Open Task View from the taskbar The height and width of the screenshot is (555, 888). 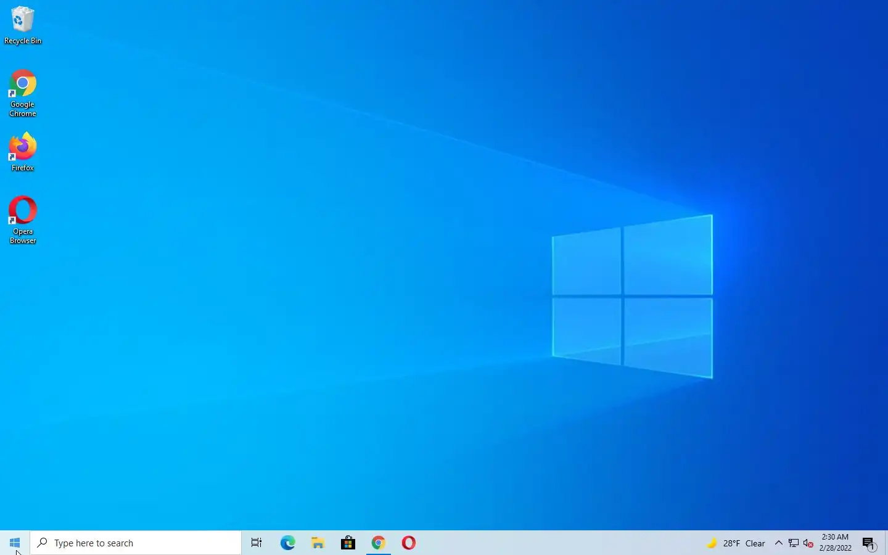tap(257, 543)
